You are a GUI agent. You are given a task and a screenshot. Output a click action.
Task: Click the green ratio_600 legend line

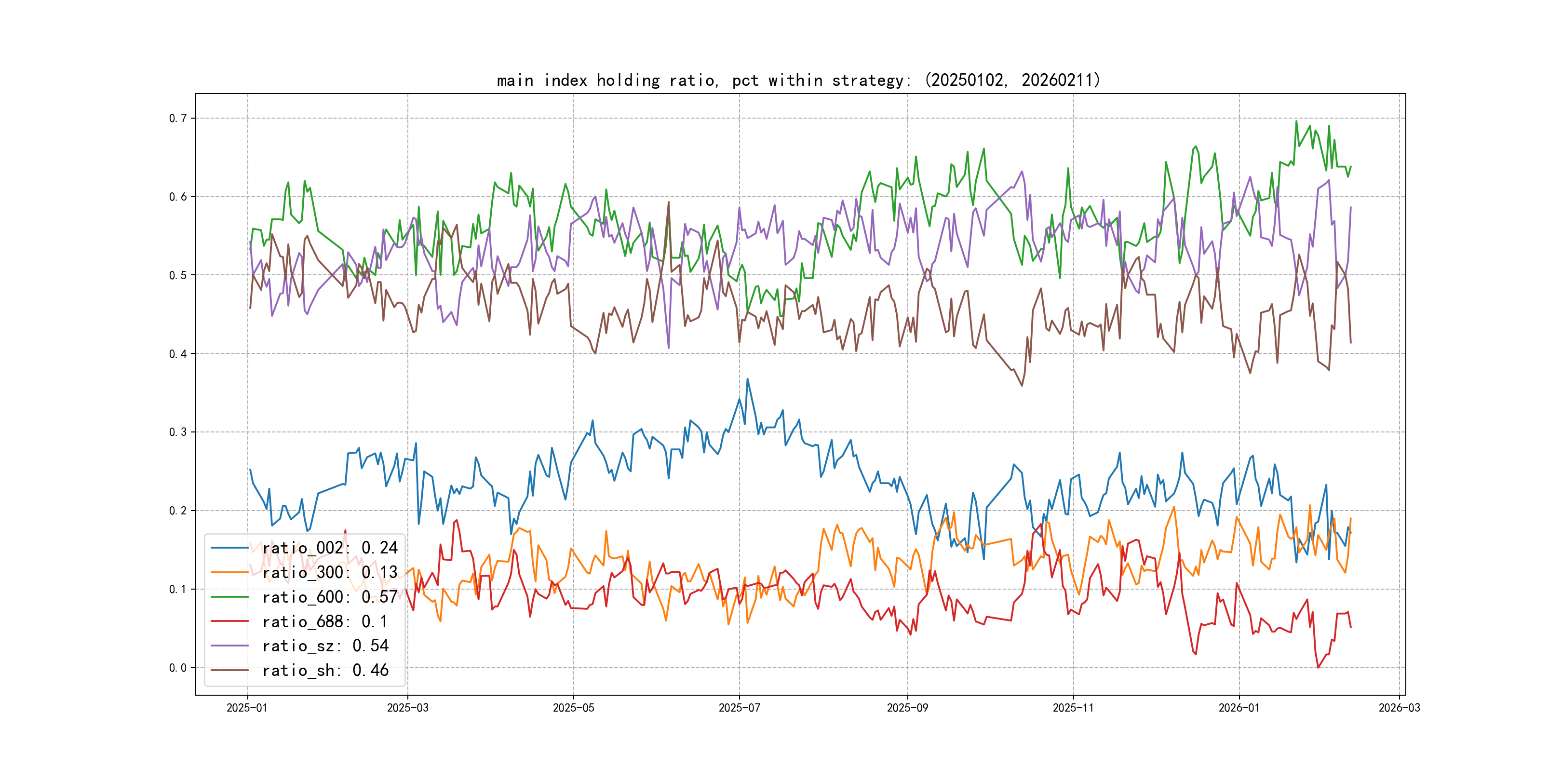(x=229, y=597)
